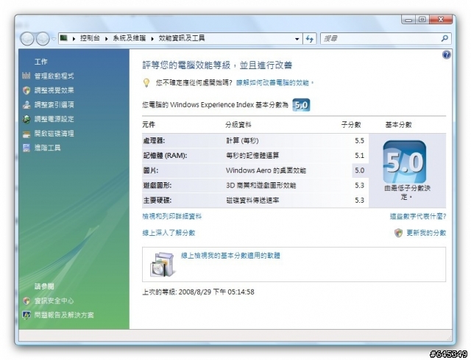Click the Back navigation arrow
Image resolution: width=471 pixels, height=360 pixels.
(27, 39)
